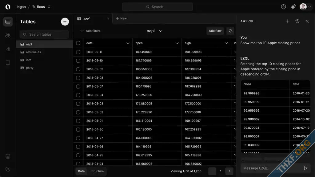Select the row dated 2018-05-11
Screen dimensions: 315x177
coord(78,52)
